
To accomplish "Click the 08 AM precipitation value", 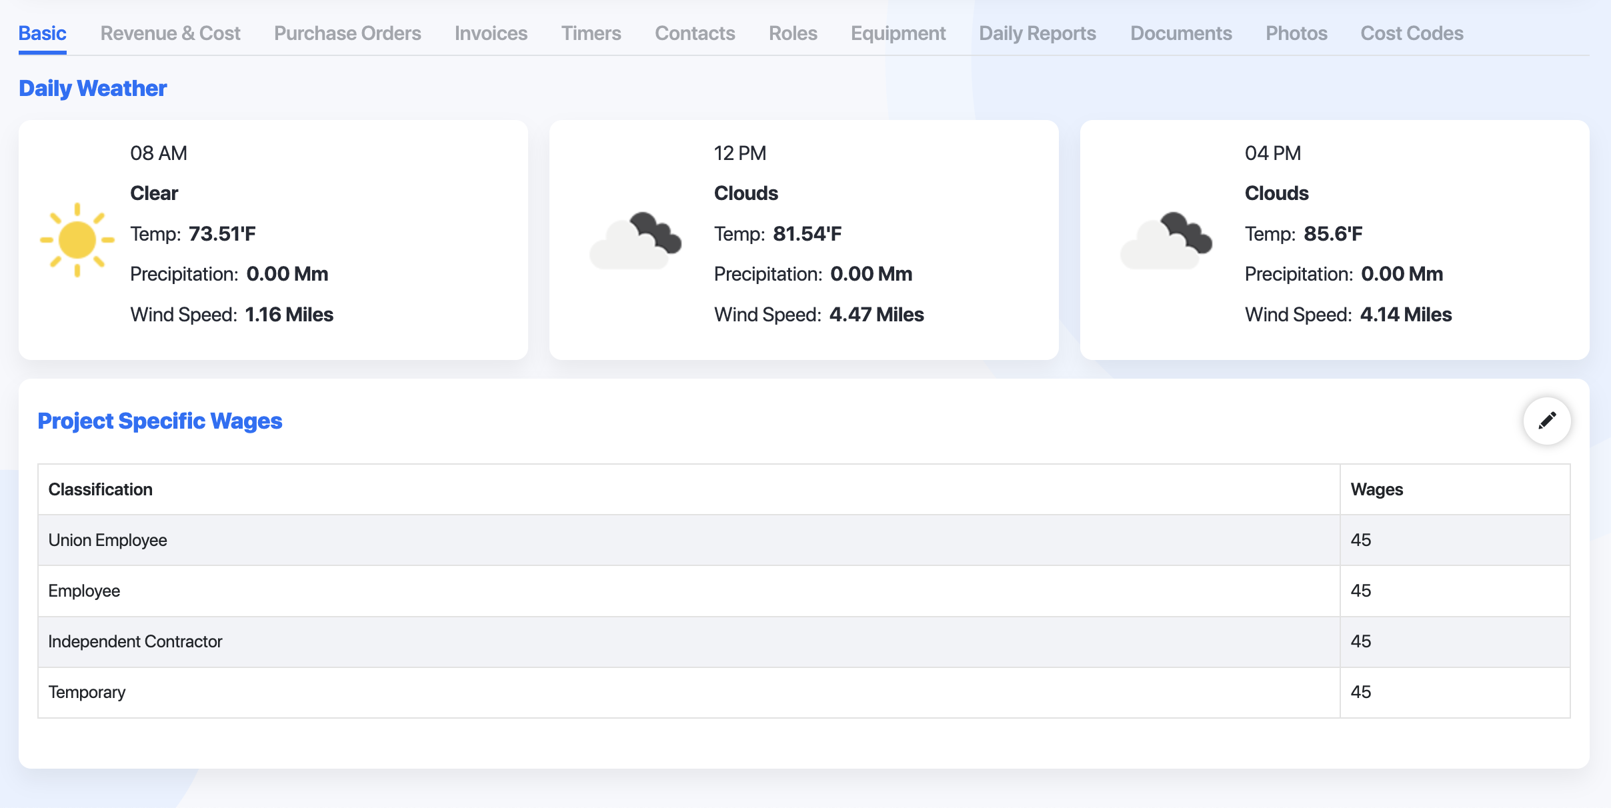I will coord(287,274).
